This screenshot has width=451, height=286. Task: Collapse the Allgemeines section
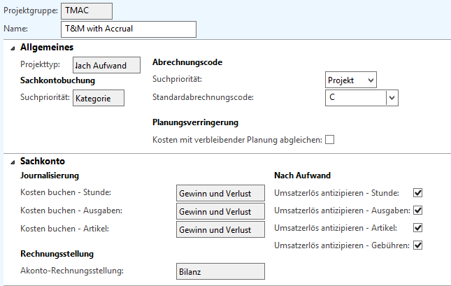(11, 48)
